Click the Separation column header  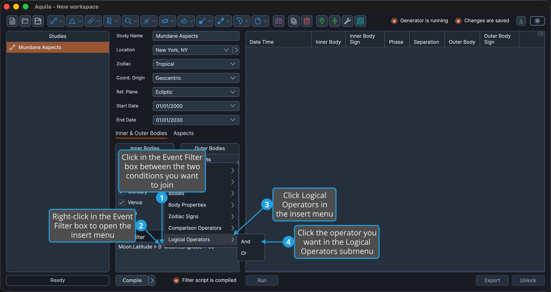pos(426,39)
